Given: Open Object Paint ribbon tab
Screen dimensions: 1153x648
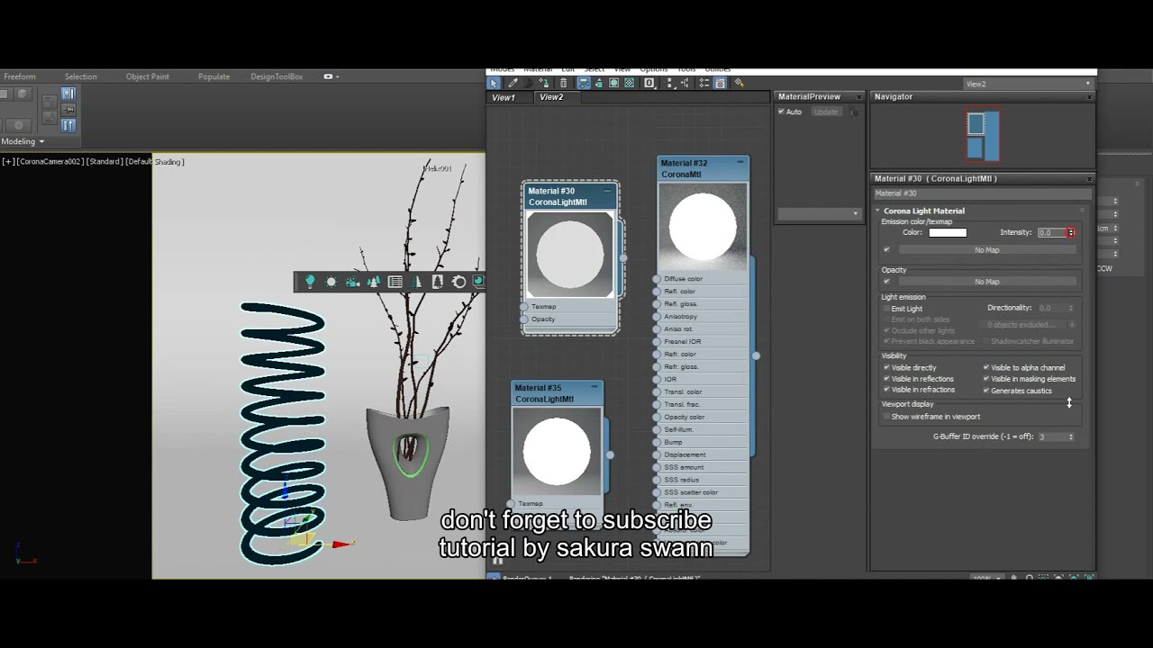Looking at the screenshot, I should [x=148, y=76].
